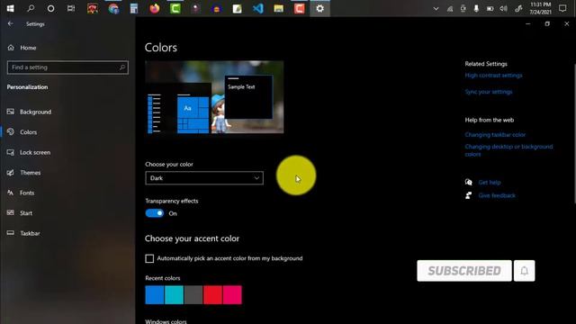Open the volume control in system tray
This screenshot has height=324, width=576.
point(504,8)
